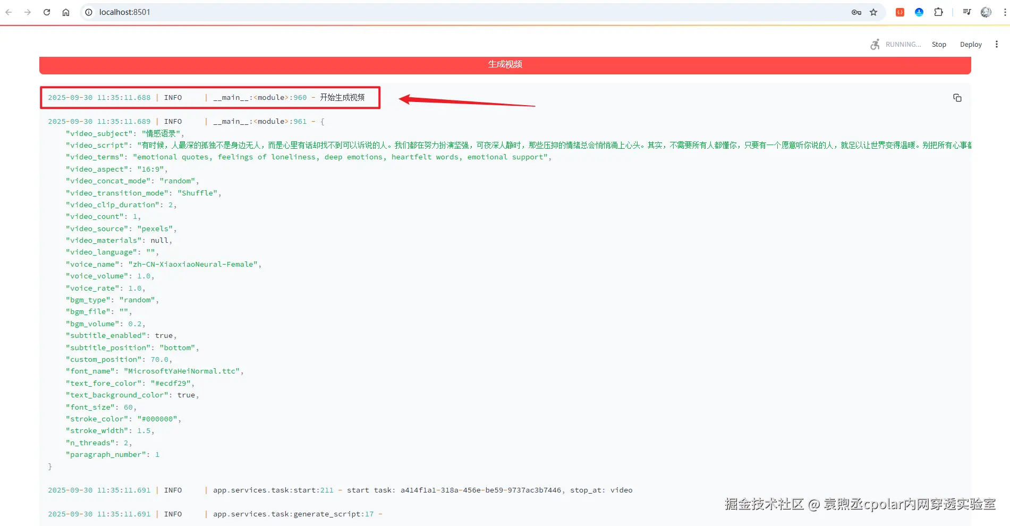This screenshot has width=1010, height=526.
Task: Click the "custom_position": 70.0 line
Action: tap(119, 359)
